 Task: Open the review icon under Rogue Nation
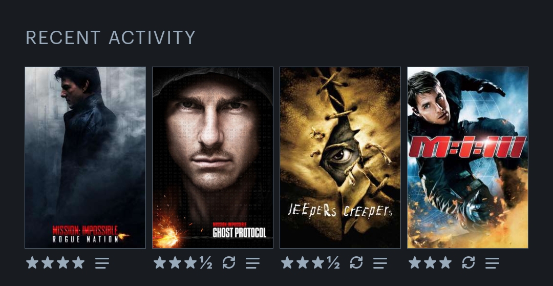point(102,263)
